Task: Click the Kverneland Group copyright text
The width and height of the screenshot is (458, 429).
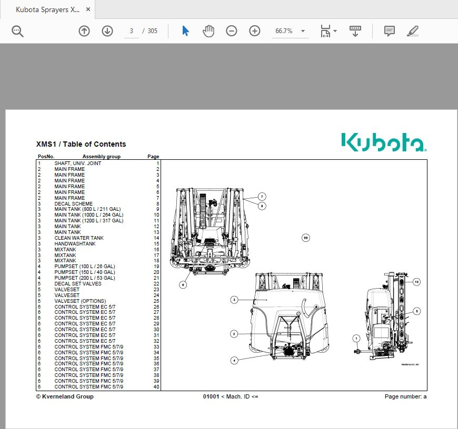Action: (x=65, y=396)
